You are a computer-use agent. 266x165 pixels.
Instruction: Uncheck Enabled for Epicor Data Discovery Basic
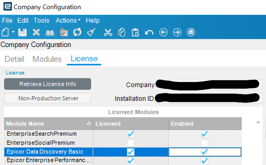(x=205, y=152)
